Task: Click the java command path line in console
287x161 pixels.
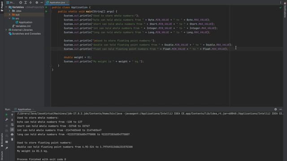Action: [x=150, y=114]
